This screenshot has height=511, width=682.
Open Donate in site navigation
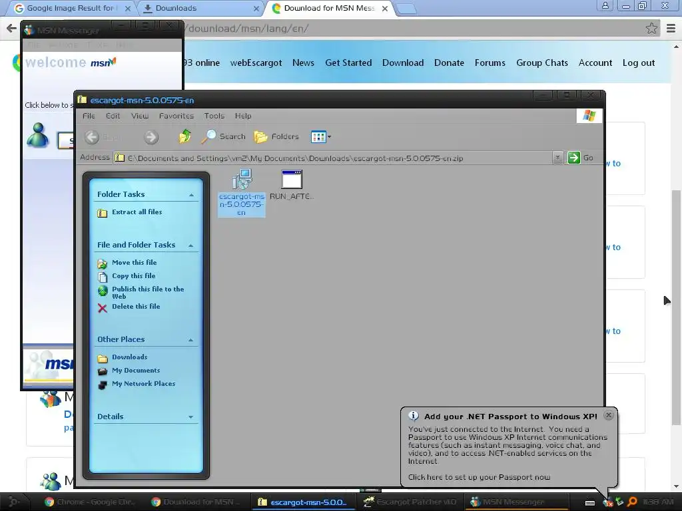[x=449, y=63]
